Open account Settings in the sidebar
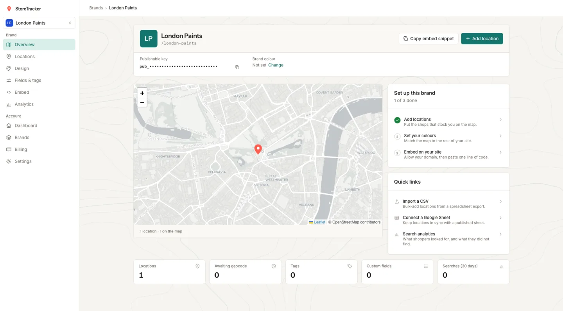 39,161
